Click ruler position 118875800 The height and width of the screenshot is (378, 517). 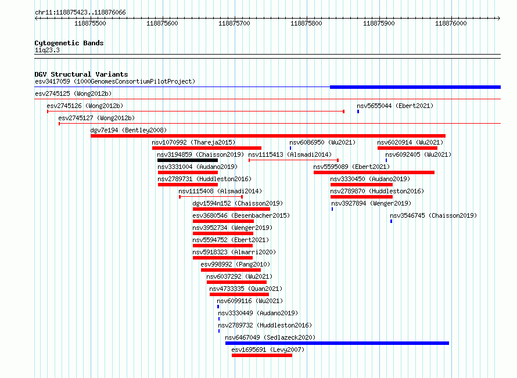pos(306,23)
